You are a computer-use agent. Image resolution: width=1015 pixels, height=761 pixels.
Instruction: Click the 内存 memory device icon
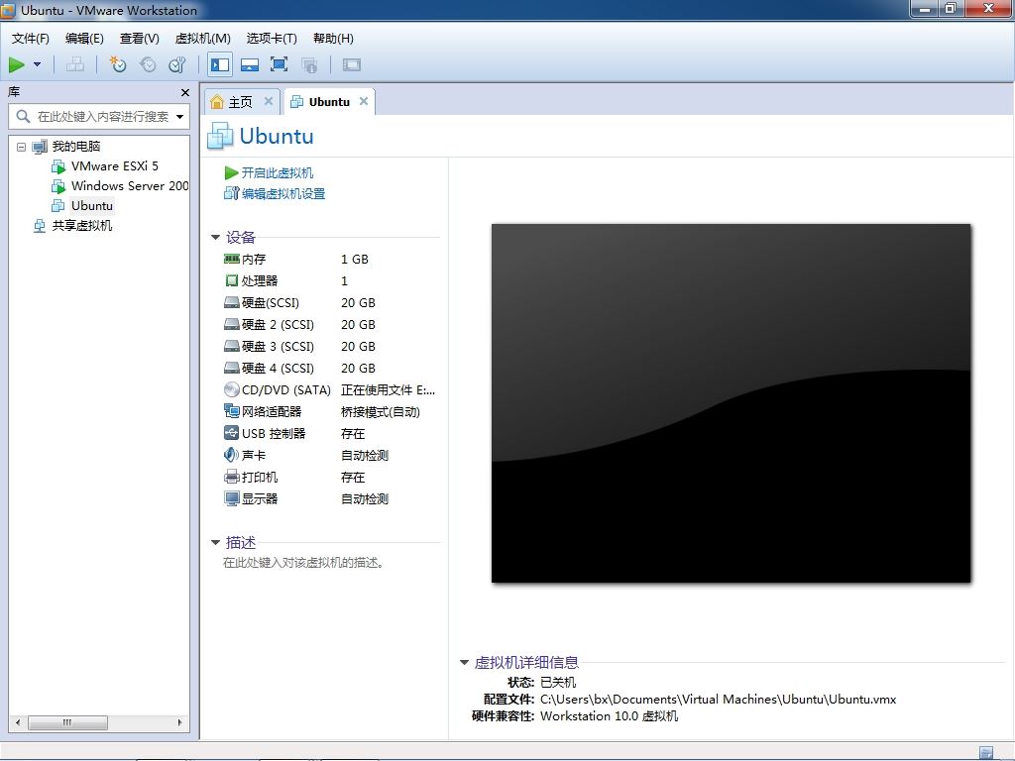[231, 259]
